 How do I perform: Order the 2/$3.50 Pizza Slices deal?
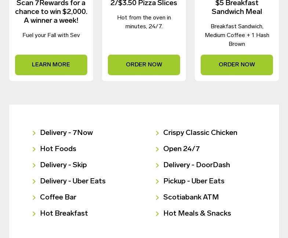coord(144,65)
